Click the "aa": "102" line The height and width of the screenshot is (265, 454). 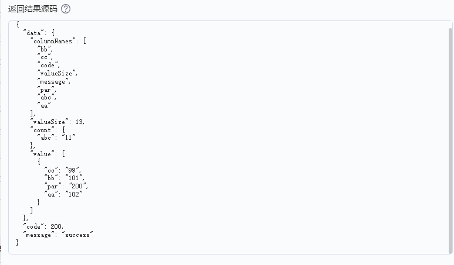[x=64, y=194]
